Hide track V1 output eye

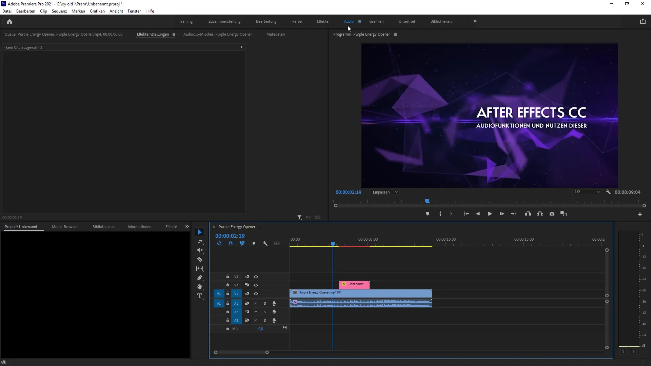(256, 294)
